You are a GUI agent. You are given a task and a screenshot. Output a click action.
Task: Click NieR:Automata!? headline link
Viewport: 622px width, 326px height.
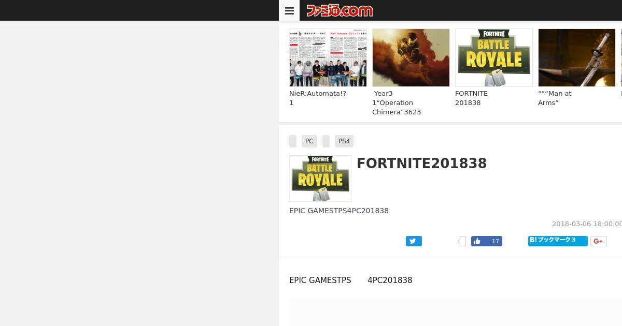pos(318,98)
